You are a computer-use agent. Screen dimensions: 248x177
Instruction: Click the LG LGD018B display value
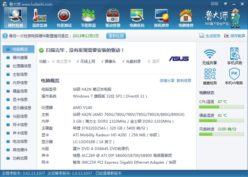pos(94,142)
